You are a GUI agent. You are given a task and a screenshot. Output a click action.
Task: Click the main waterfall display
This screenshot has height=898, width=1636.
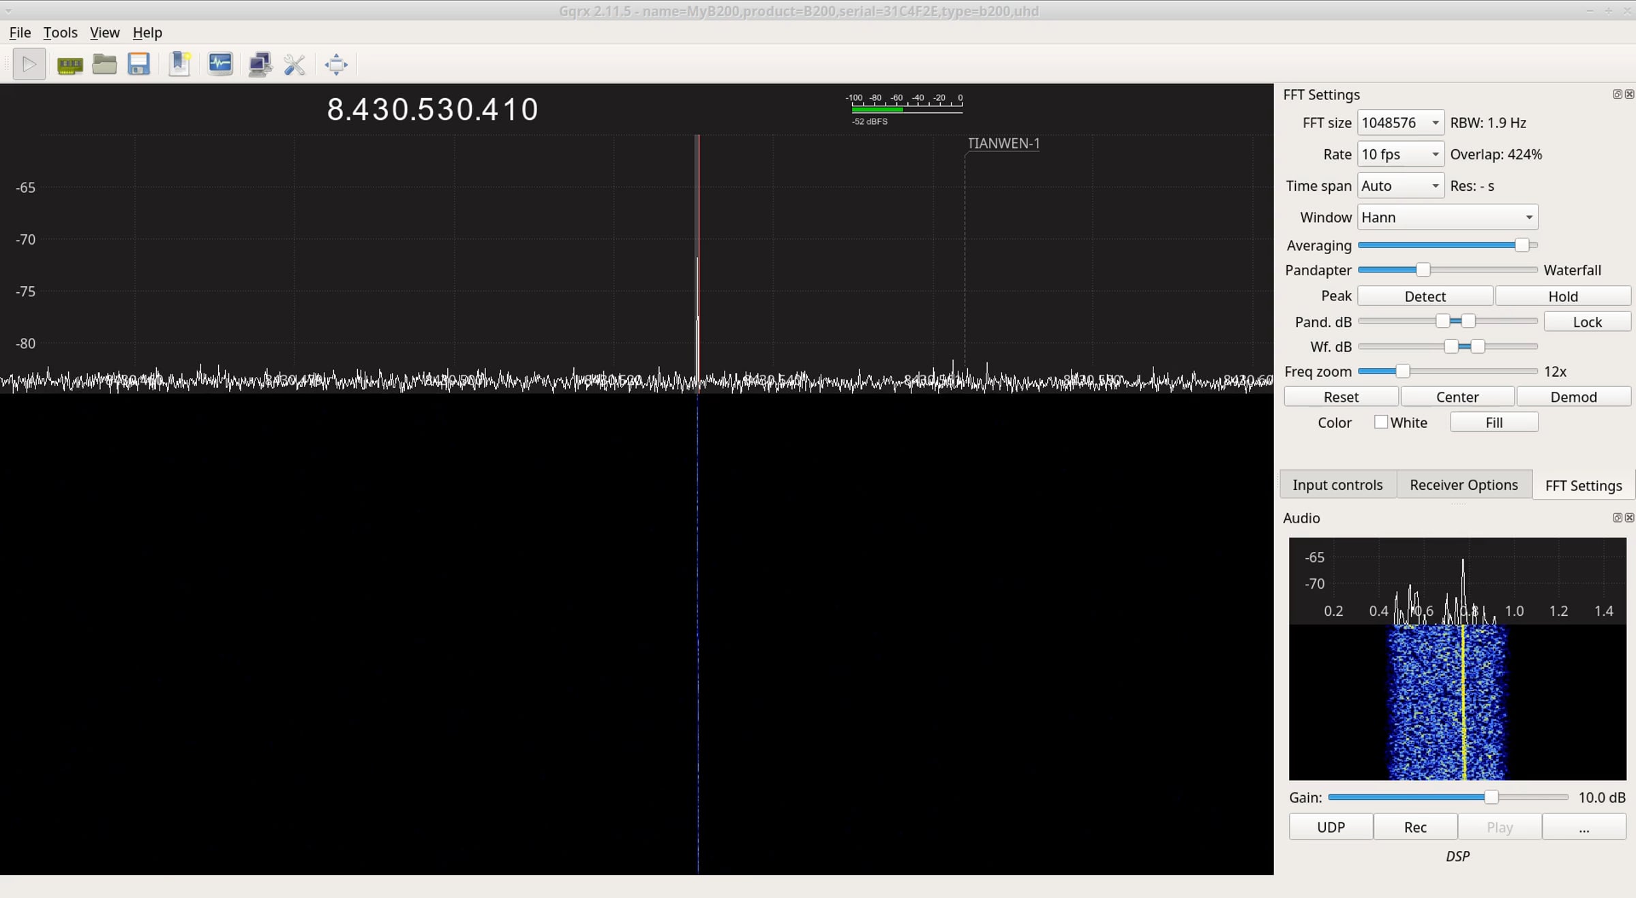(x=637, y=634)
